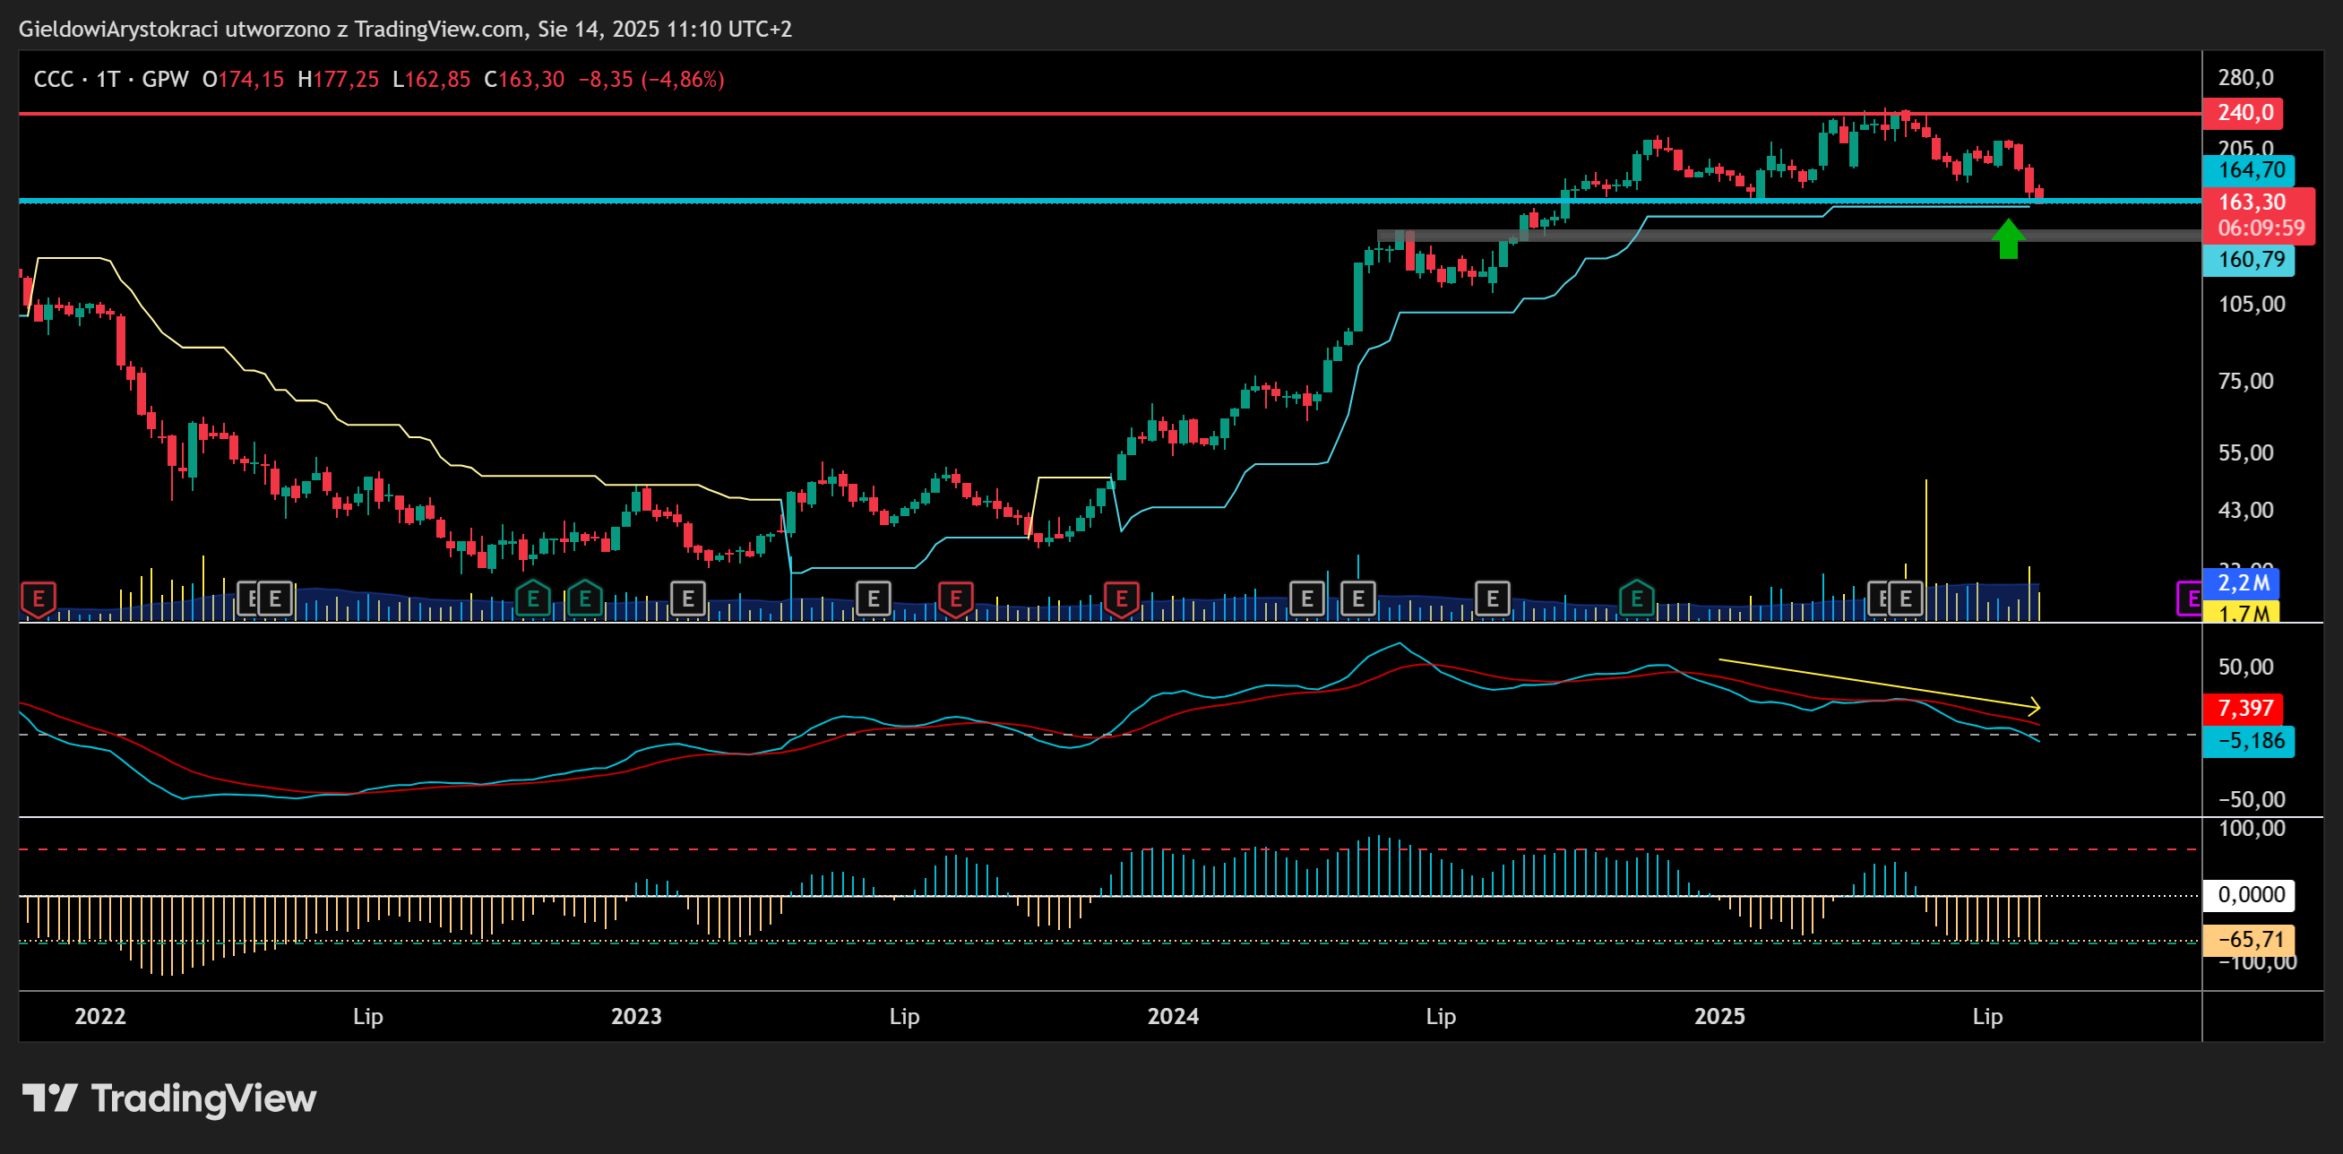Image resolution: width=2343 pixels, height=1154 pixels.
Task: Open the red earnings marker just after Lip 2023
Action: 956,599
